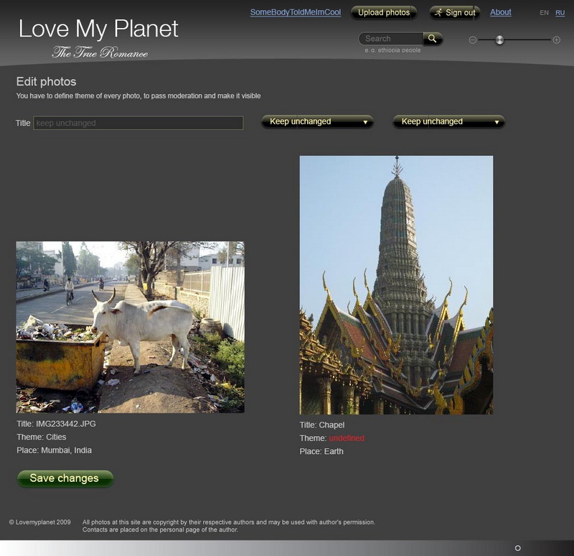Select the Chapel photo thumbnail
The width and height of the screenshot is (574, 556).
(x=397, y=284)
